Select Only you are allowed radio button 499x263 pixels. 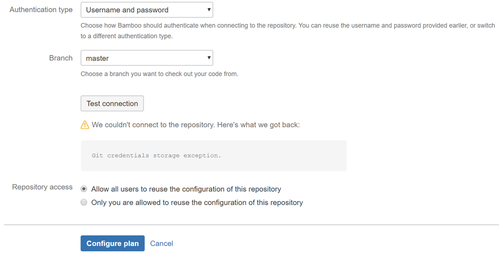pos(84,202)
